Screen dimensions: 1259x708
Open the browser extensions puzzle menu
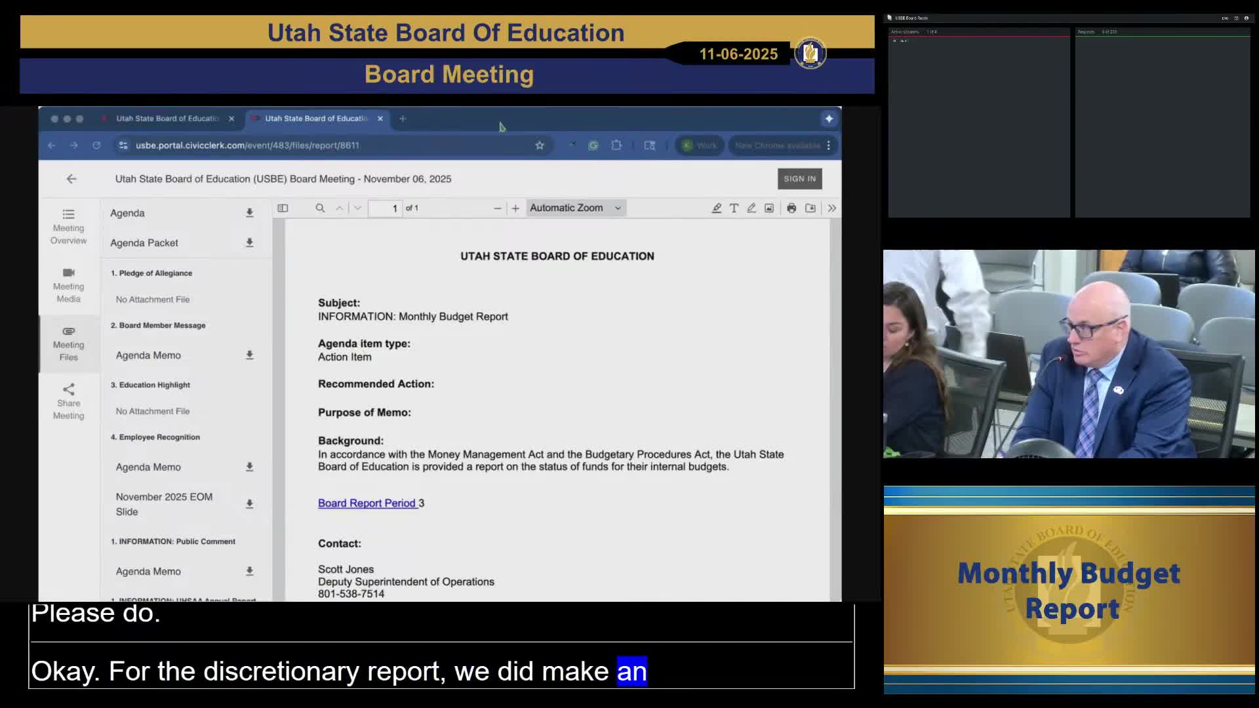tap(616, 145)
